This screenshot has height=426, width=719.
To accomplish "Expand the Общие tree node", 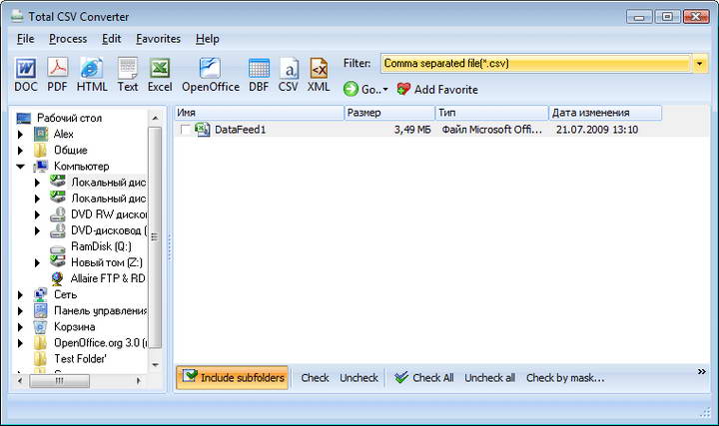I will [x=20, y=151].
